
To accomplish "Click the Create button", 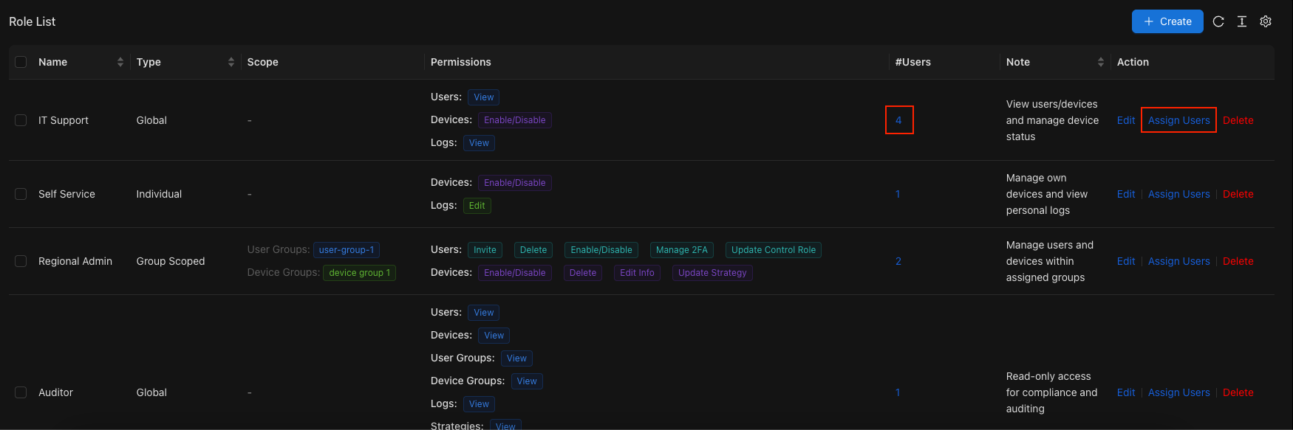I will pyautogui.click(x=1167, y=21).
